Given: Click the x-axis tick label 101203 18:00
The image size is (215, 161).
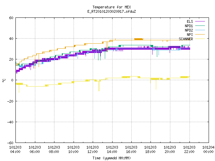Looking at the screenshot, I should [x=150, y=150].
